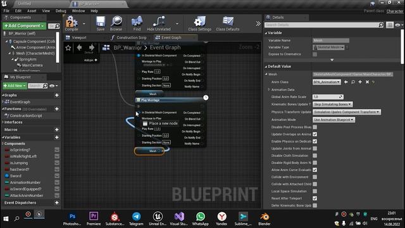Screen dimensions: 405x228
Task: Reset Anim Class to default arrow
Action: (373, 82)
